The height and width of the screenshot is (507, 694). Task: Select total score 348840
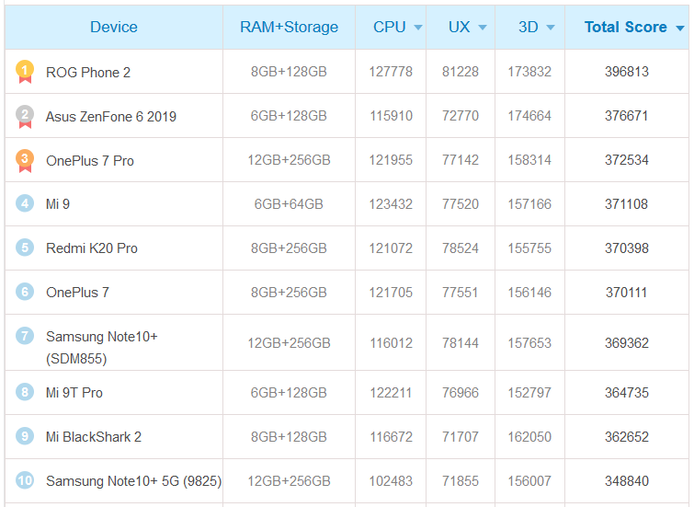[x=627, y=481]
